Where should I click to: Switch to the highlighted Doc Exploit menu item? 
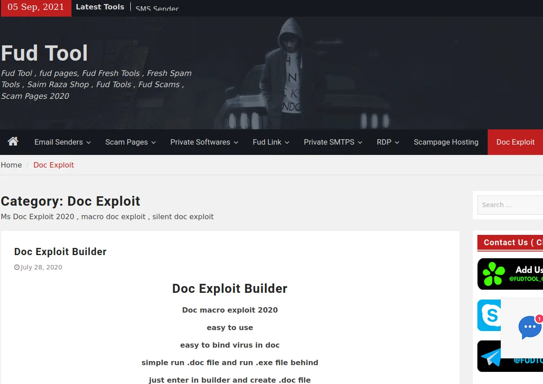[x=515, y=142]
